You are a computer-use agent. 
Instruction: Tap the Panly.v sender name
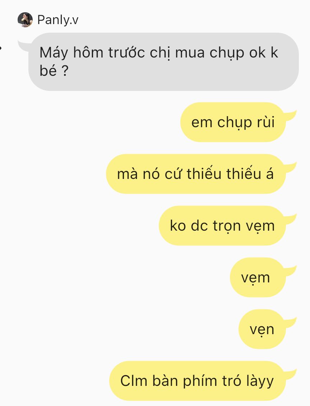[58, 20]
